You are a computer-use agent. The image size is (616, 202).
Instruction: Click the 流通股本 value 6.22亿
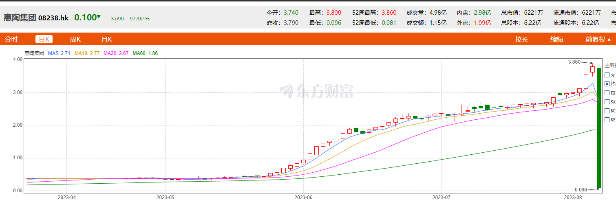591,23
